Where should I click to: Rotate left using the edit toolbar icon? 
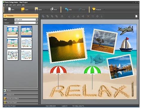click(x=69, y=16)
